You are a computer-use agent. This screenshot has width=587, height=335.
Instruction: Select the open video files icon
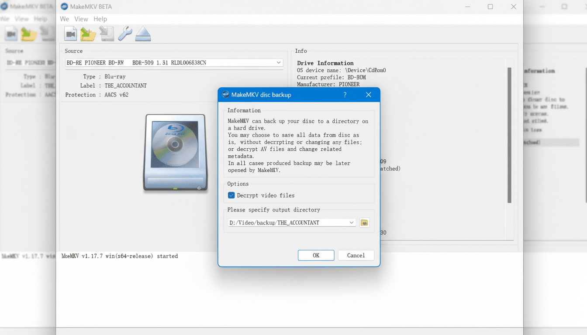coord(70,34)
